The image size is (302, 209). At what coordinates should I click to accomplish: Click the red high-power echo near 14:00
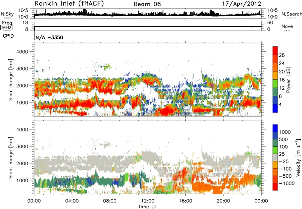166,110
